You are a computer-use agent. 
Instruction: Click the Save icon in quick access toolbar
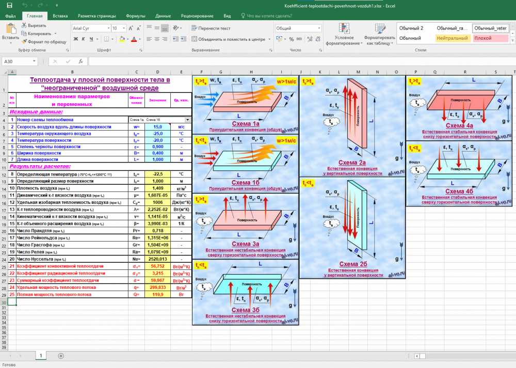[x=10, y=5]
